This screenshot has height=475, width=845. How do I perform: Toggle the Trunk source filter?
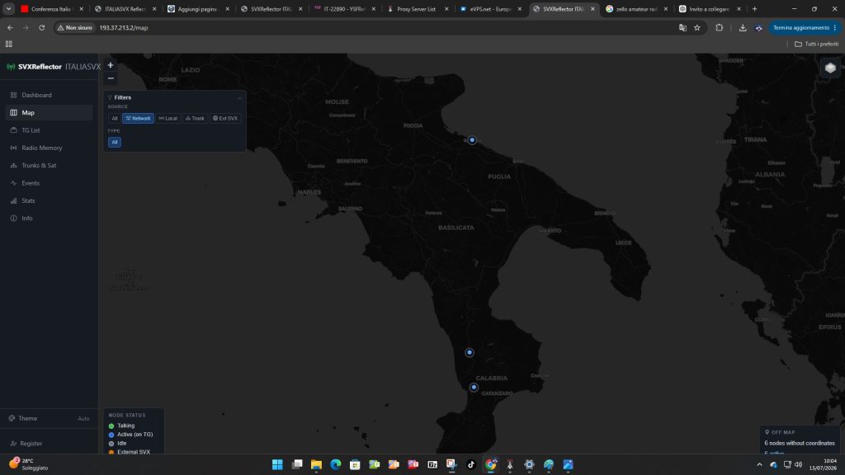pos(195,119)
